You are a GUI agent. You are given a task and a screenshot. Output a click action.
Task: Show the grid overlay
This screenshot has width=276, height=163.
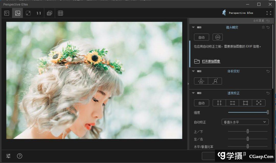(x=60, y=13)
